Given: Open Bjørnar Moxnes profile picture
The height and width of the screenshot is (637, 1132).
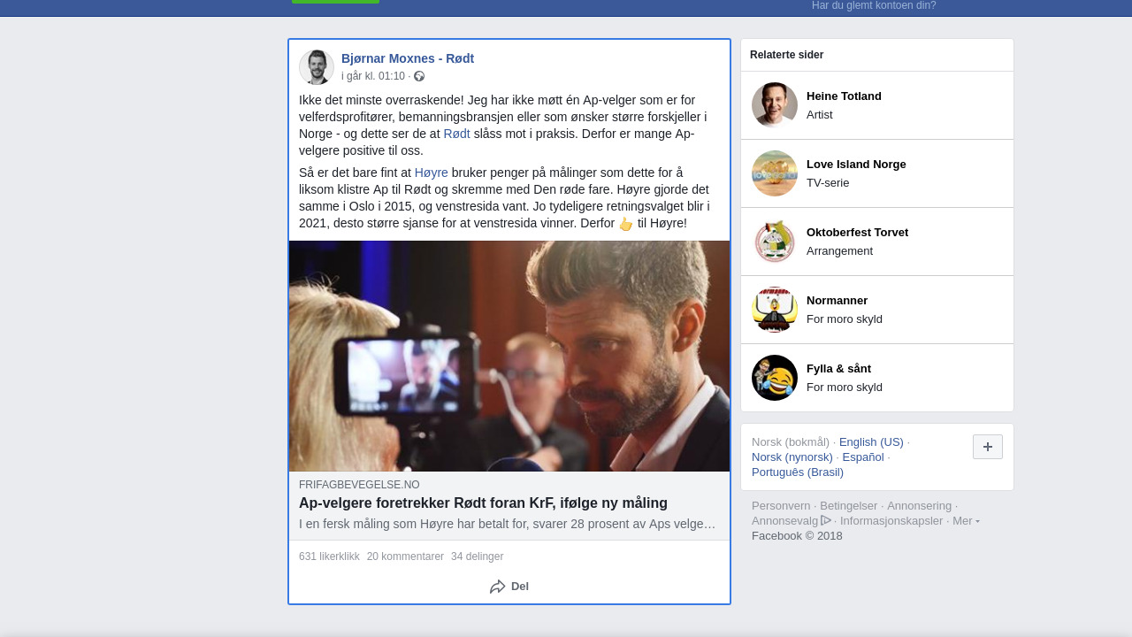Looking at the screenshot, I should click(317, 67).
